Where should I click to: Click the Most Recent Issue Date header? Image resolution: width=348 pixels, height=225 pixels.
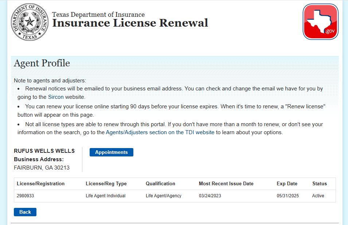click(x=226, y=184)
